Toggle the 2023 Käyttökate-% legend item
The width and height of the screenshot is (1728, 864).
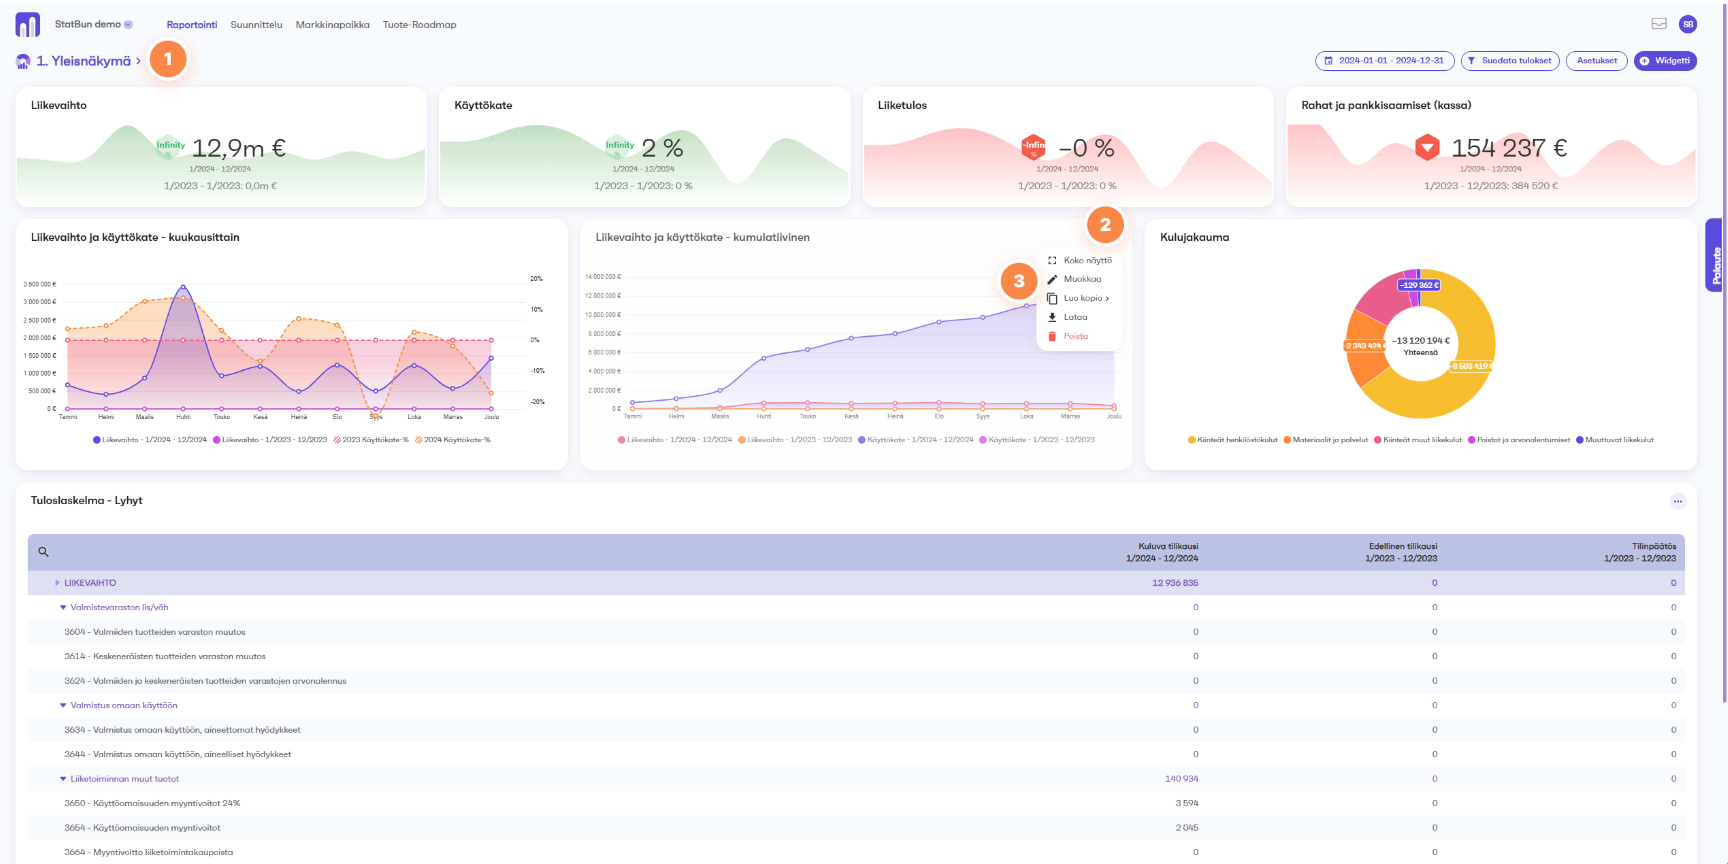pos(371,440)
